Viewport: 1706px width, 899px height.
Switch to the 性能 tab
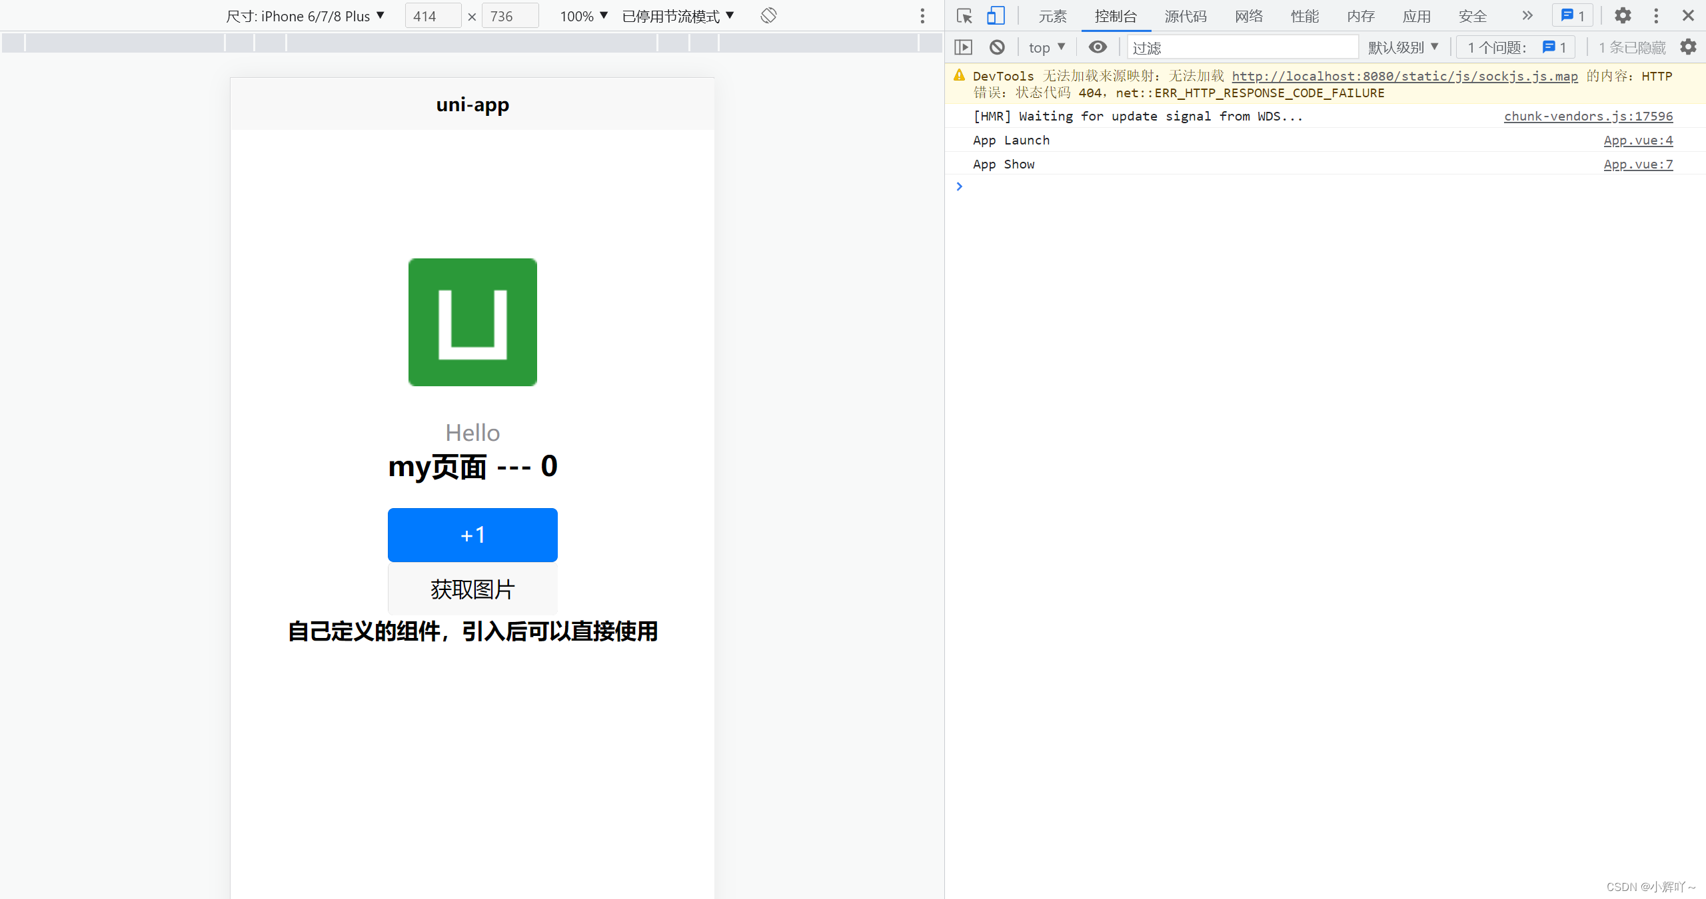tap(1305, 16)
